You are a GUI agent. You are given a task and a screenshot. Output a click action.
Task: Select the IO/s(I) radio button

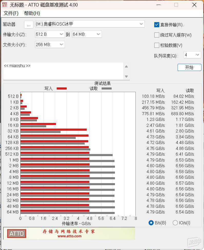click(175, 223)
